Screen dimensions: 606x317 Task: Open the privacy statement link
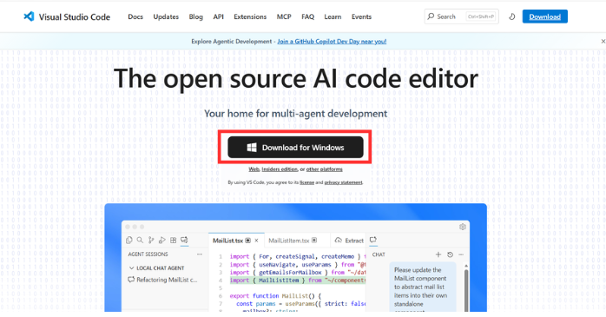[343, 182]
